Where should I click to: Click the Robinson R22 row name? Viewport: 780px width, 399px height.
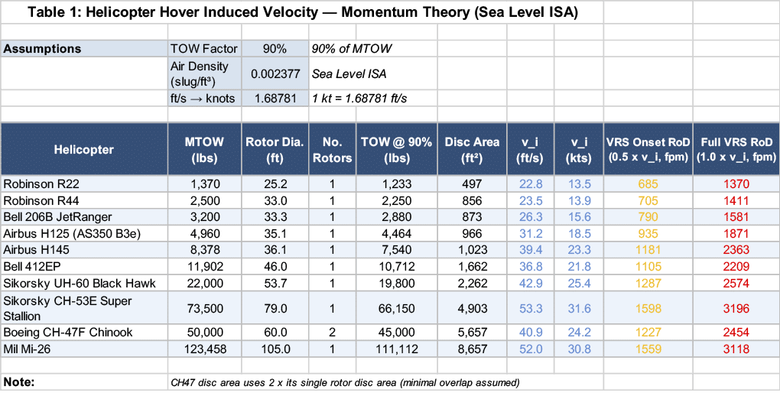click(85, 183)
